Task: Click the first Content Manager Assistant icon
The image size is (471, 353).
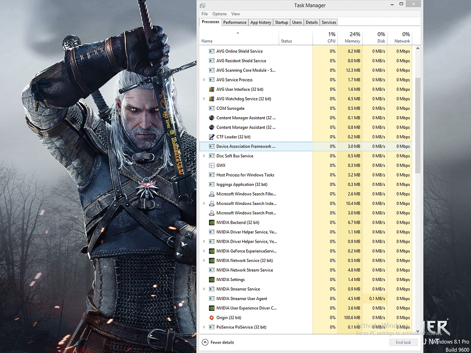Action: (211, 118)
